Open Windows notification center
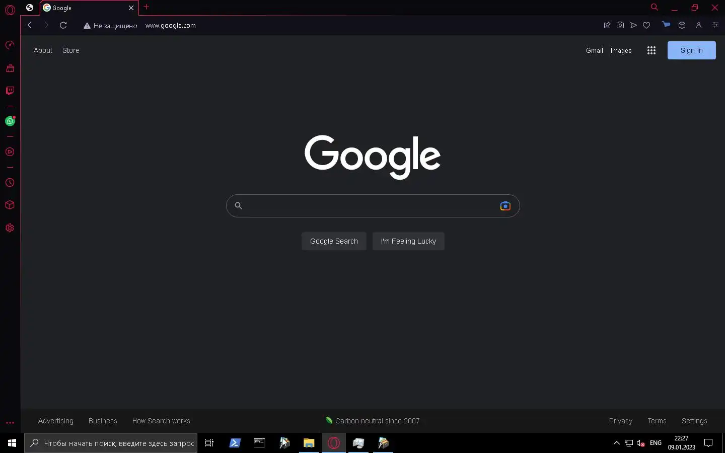Image resolution: width=725 pixels, height=453 pixels. click(708, 443)
